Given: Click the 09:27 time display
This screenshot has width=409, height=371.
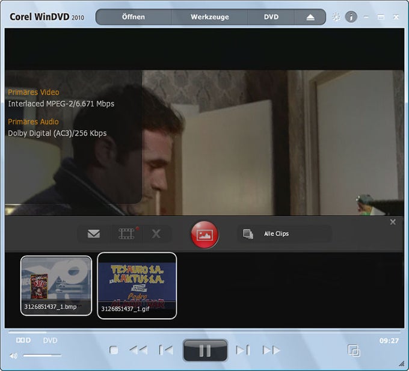Looking at the screenshot, I should 389,340.
